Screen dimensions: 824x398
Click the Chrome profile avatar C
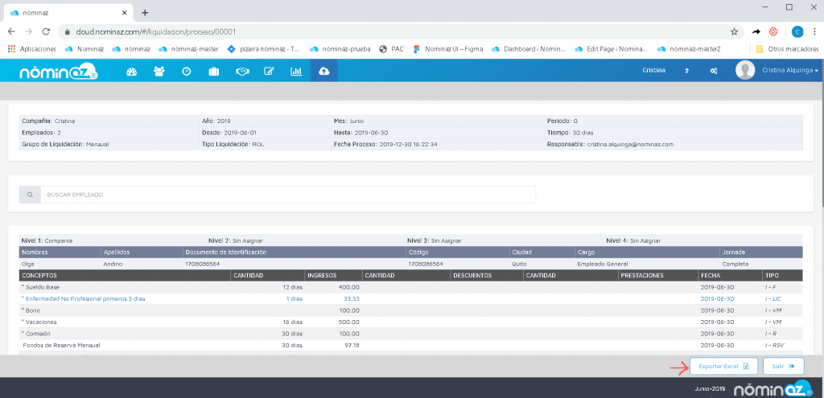tap(797, 31)
